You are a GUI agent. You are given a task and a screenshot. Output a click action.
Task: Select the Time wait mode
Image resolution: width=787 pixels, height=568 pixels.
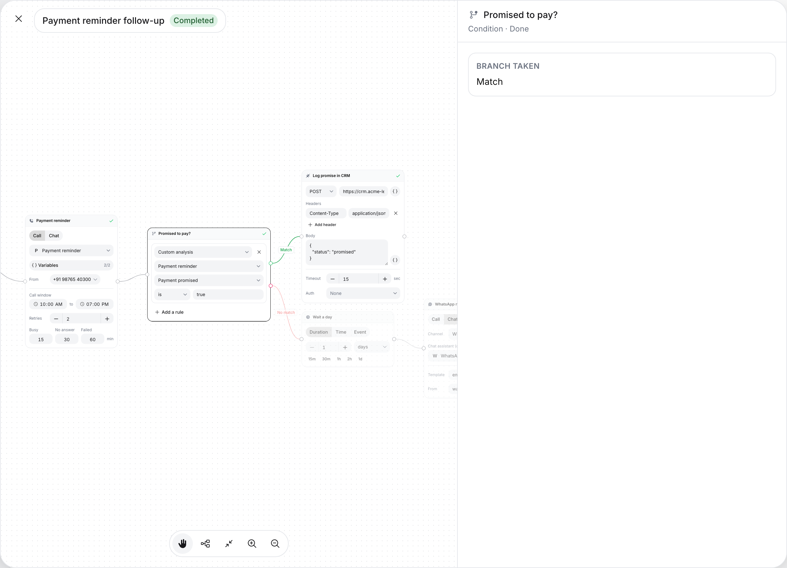click(341, 332)
